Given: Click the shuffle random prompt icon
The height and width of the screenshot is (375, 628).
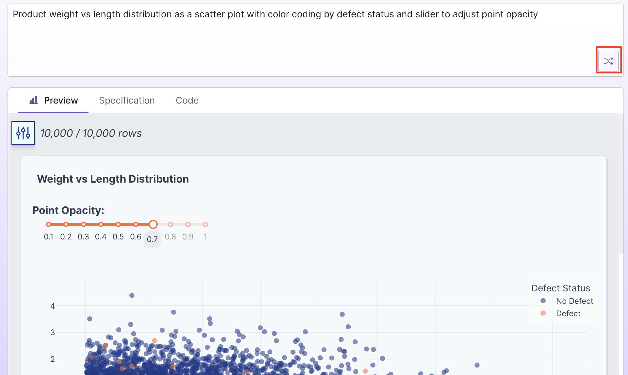Looking at the screenshot, I should pyautogui.click(x=608, y=61).
